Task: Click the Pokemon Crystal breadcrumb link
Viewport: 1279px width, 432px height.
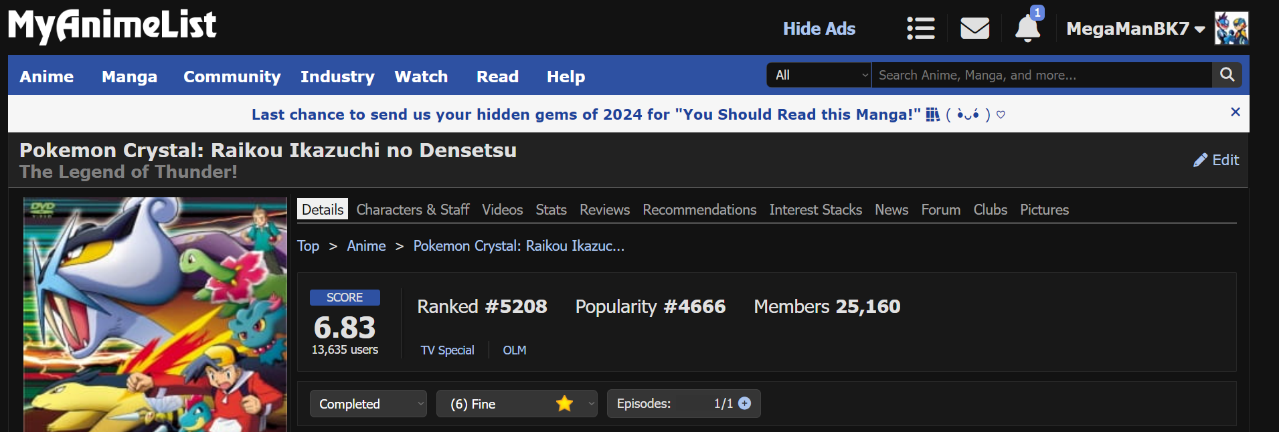Action: point(519,246)
